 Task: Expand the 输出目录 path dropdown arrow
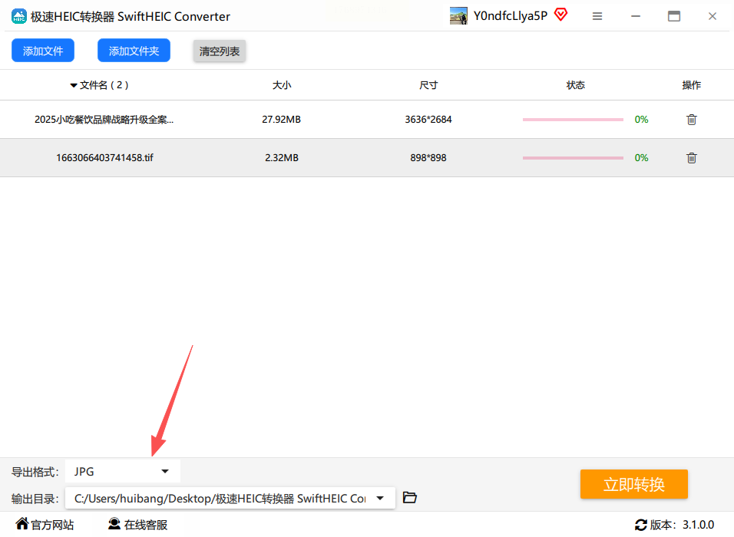380,499
